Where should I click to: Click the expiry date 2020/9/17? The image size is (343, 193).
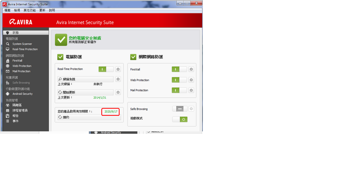[111, 112]
